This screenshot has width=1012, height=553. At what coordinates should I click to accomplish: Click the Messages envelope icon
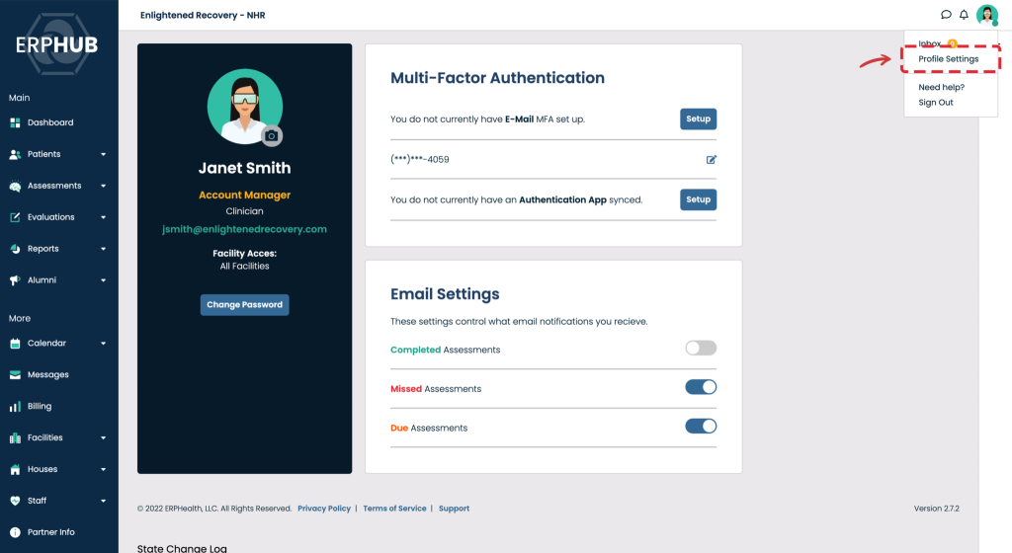pyautogui.click(x=15, y=374)
